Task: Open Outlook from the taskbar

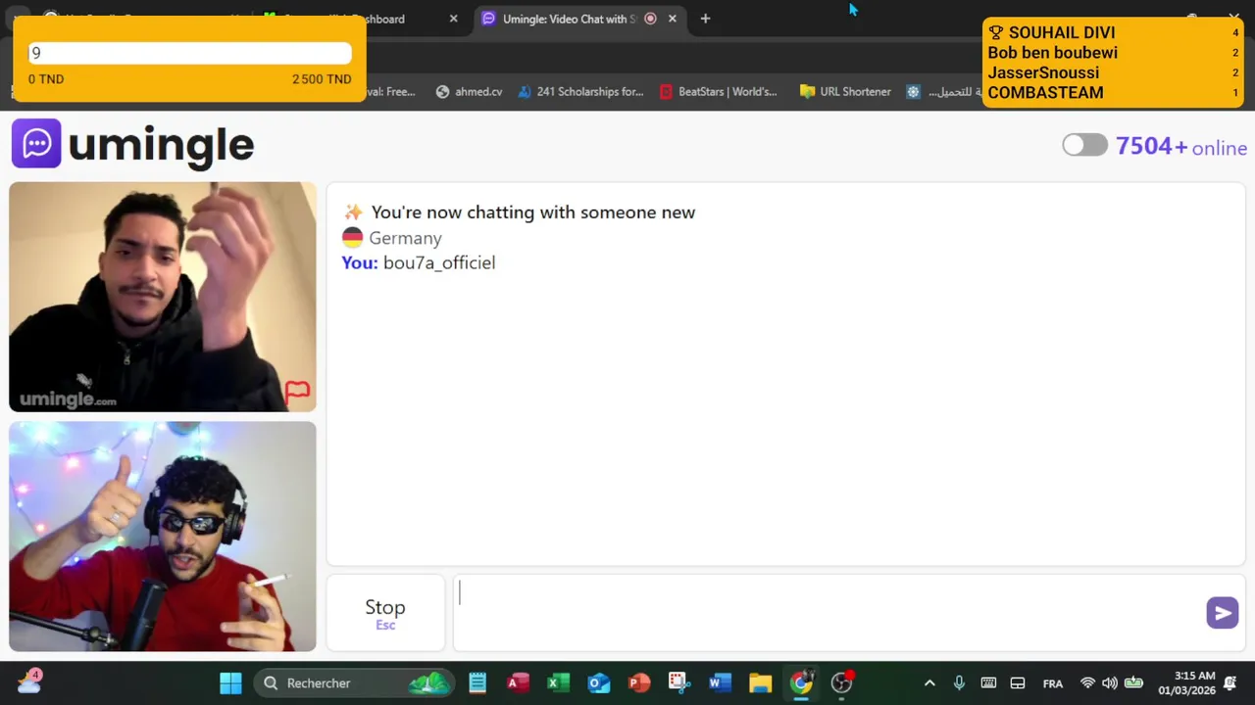Action: pos(598,683)
